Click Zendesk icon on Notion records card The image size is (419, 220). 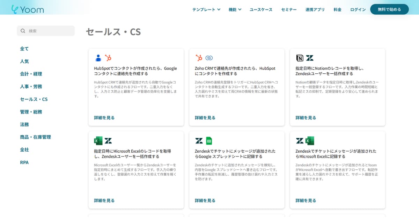click(310, 58)
